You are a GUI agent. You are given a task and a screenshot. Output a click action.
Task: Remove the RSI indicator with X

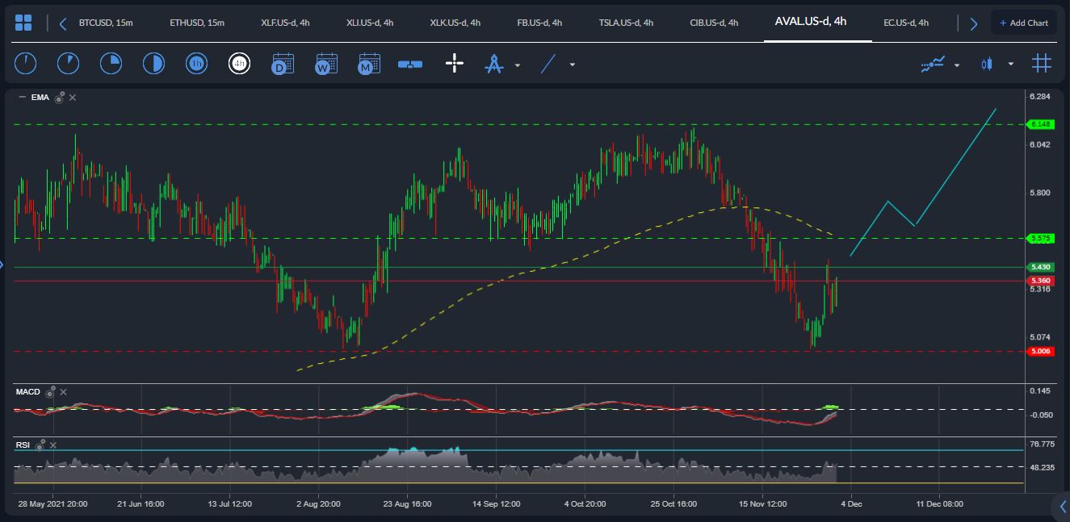click(52, 445)
